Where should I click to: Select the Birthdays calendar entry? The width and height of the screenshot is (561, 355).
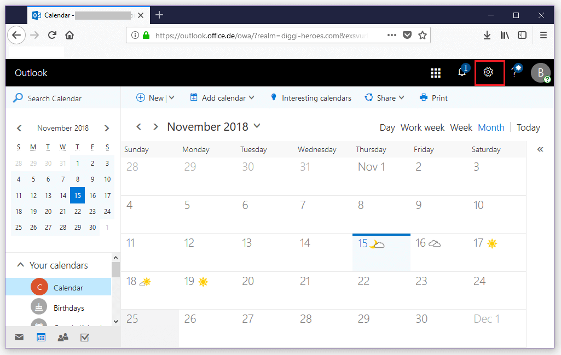point(59,307)
